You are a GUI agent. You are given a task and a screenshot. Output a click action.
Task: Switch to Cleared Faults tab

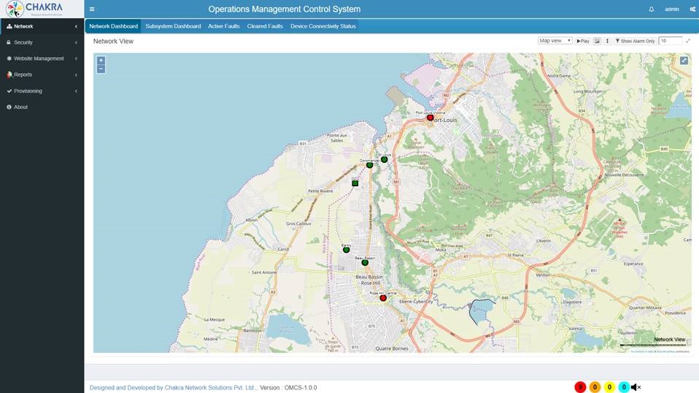[x=265, y=26]
